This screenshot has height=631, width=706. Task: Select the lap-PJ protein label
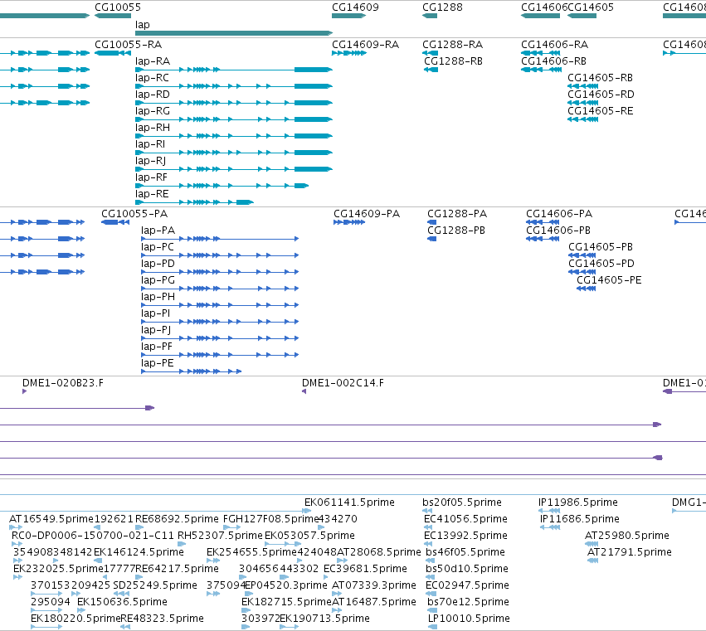tap(156, 330)
